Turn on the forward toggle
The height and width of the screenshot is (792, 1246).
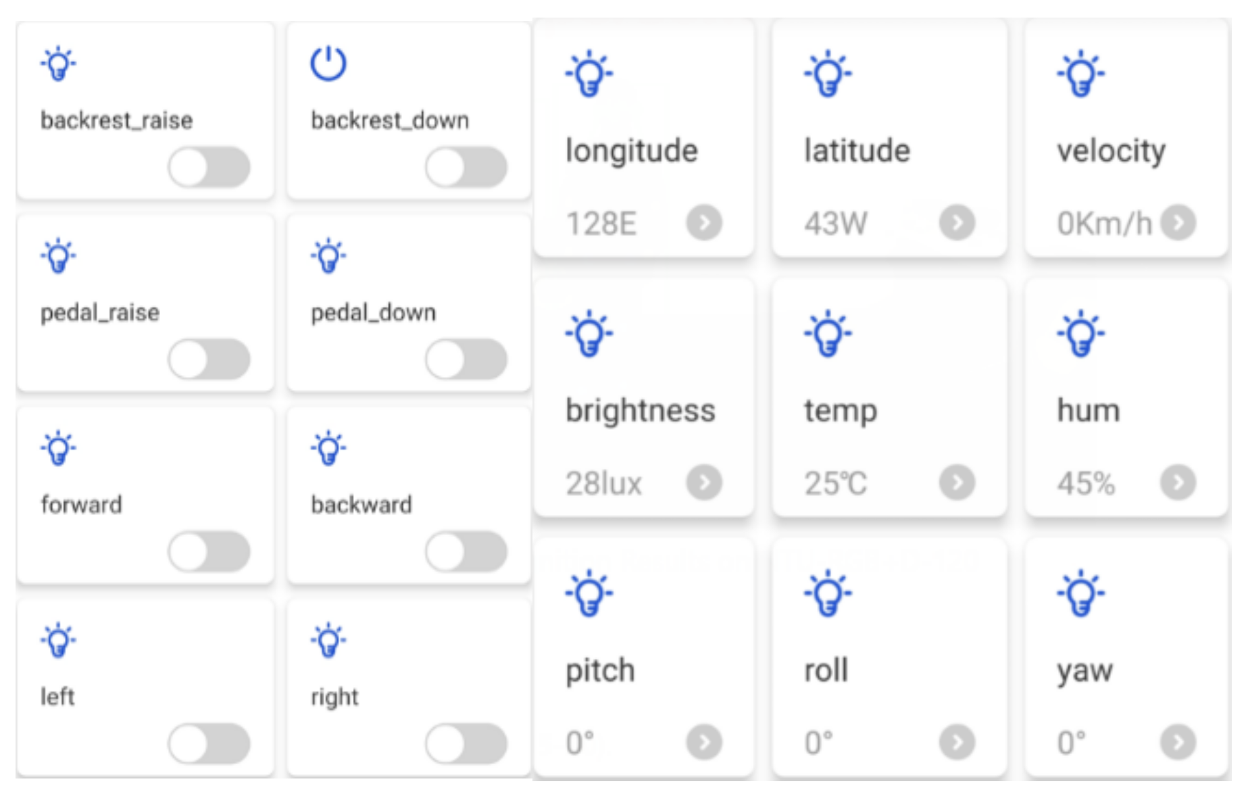(209, 551)
